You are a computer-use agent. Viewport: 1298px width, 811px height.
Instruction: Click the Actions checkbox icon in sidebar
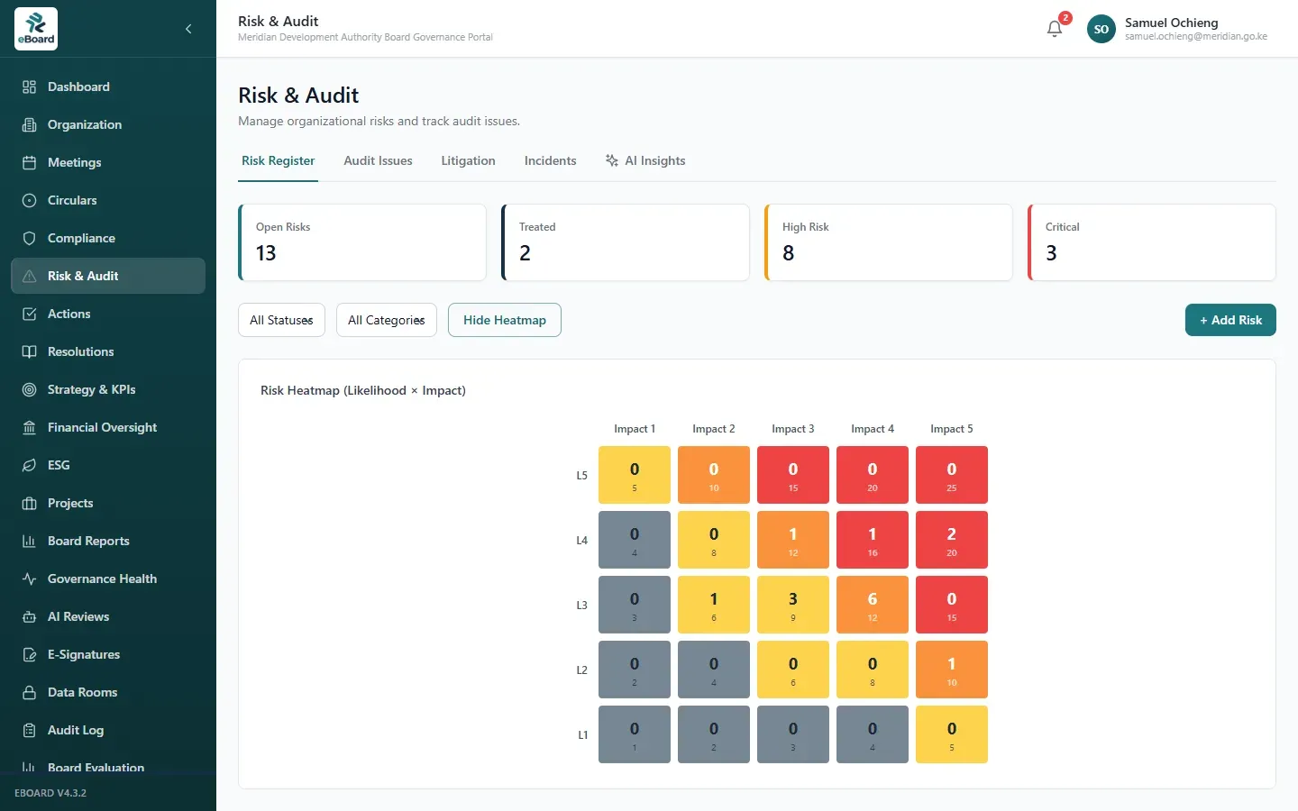29,314
